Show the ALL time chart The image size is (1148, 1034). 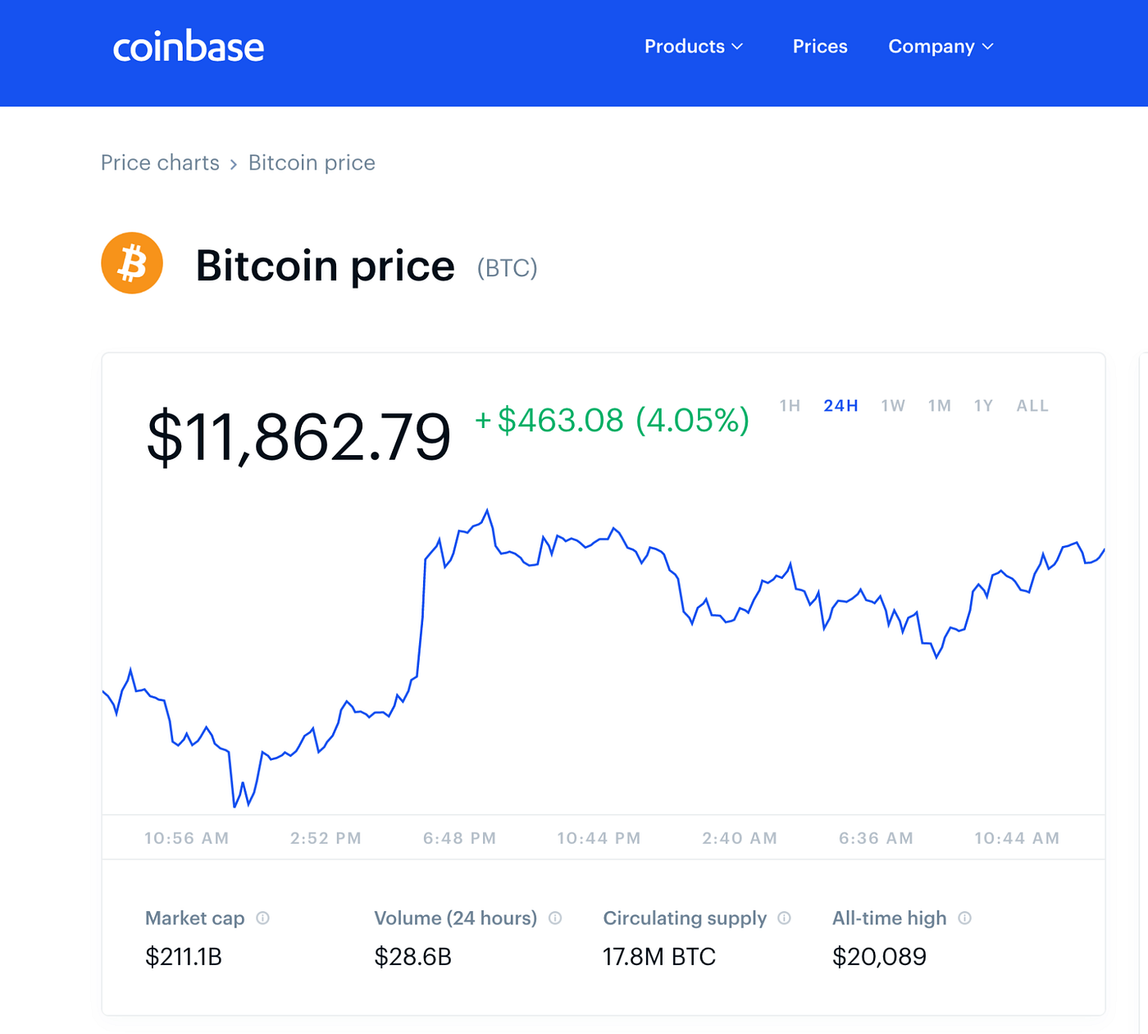1032,405
